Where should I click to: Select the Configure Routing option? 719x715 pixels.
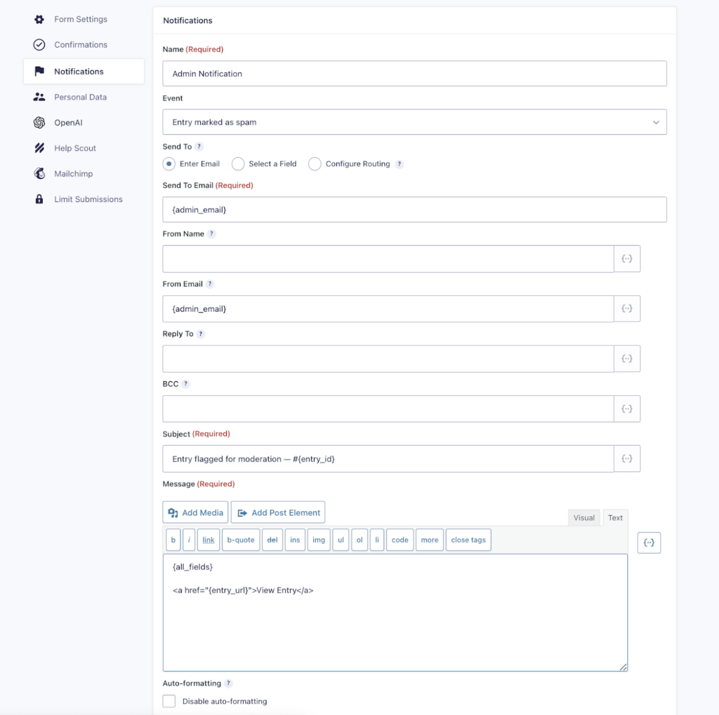click(x=315, y=163)
